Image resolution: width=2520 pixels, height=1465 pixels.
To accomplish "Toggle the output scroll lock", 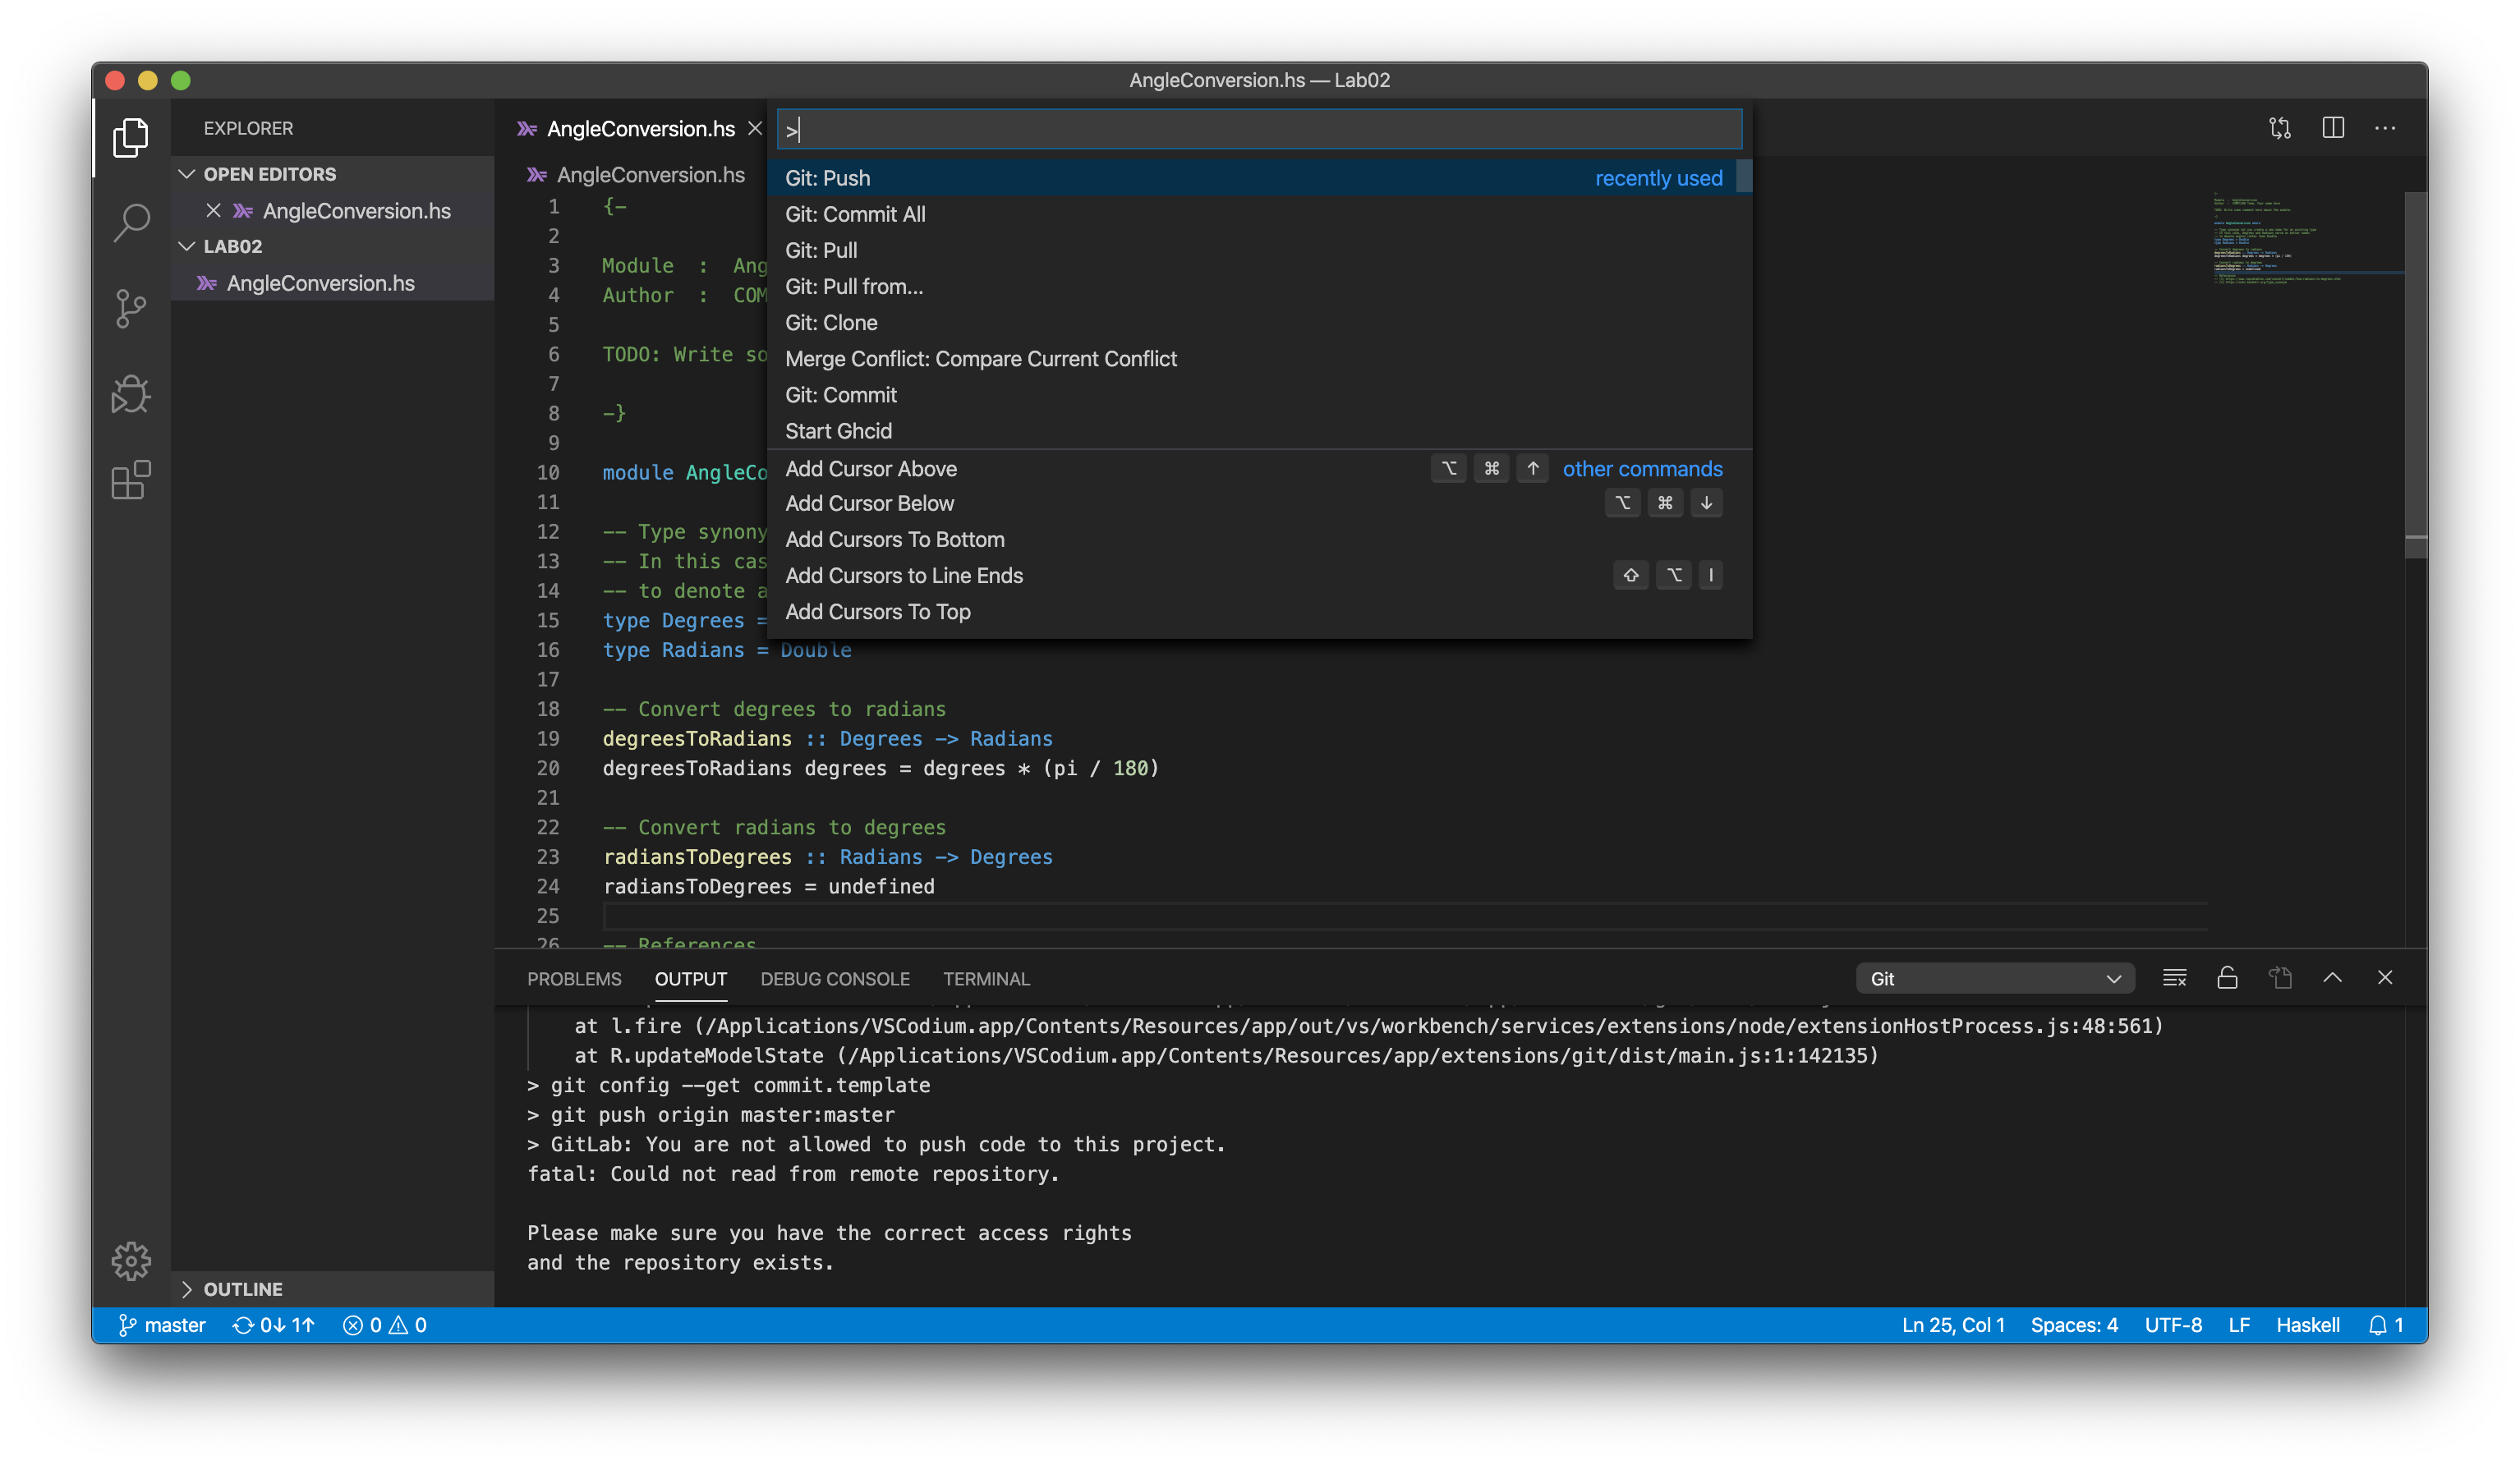I will [2227, 977].
